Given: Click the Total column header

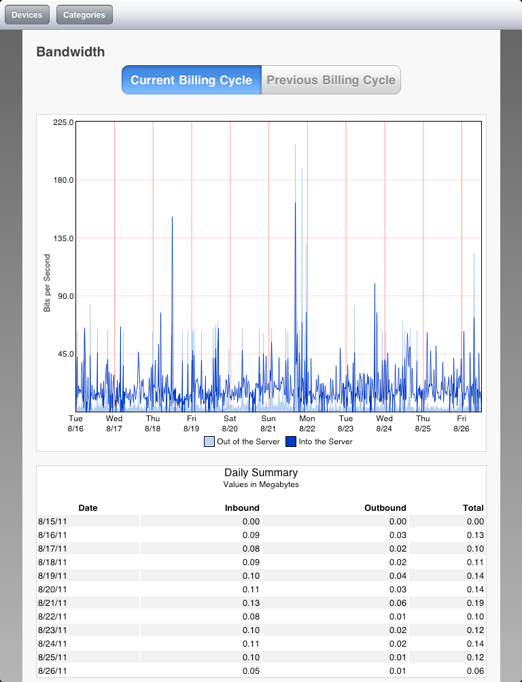Looking at the screenshot, I should coord(472,507).
